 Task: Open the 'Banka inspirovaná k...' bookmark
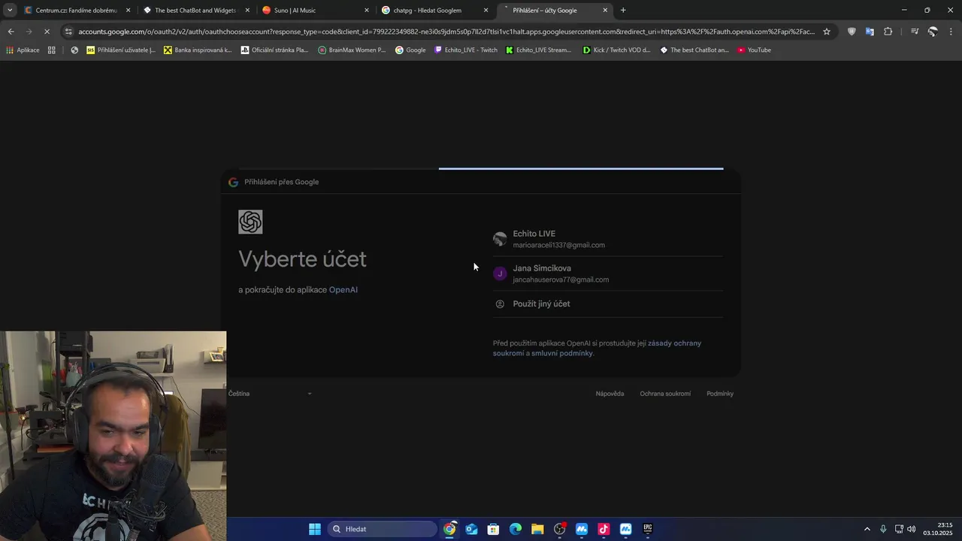click(198, 50)
